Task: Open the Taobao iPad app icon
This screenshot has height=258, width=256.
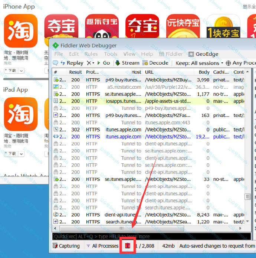Action: tap(21, 114)
